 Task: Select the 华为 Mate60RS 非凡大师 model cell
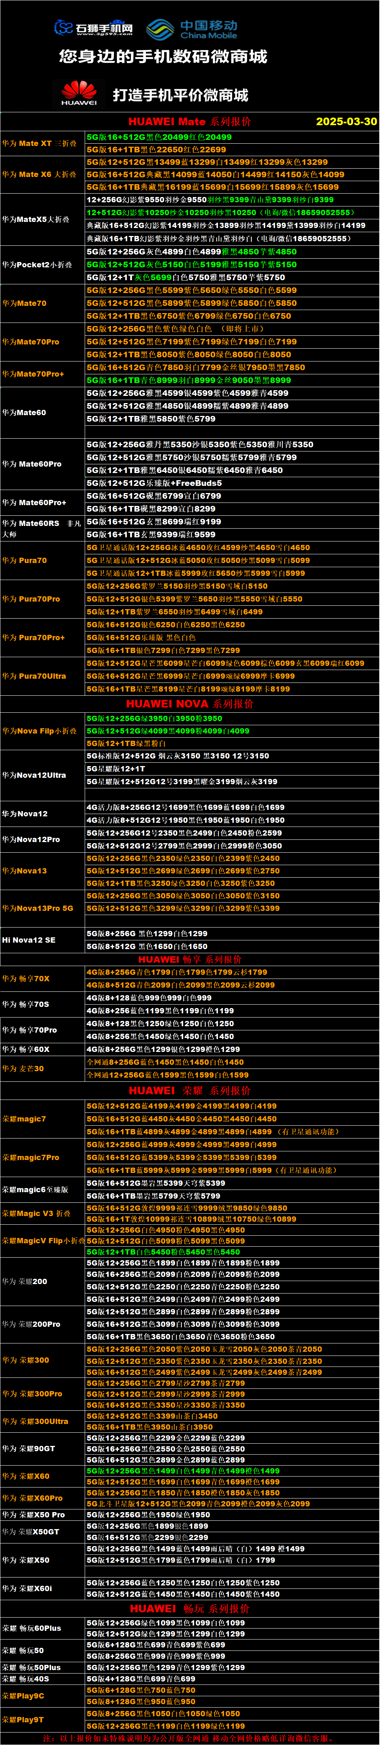point(43,528)
